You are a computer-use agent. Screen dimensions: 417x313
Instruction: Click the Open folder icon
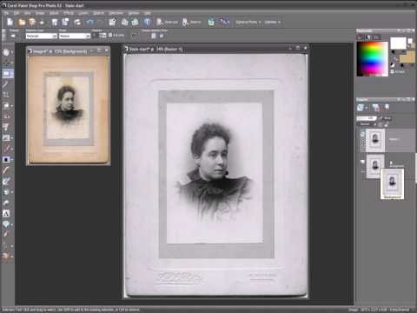[x=22, y=22]
